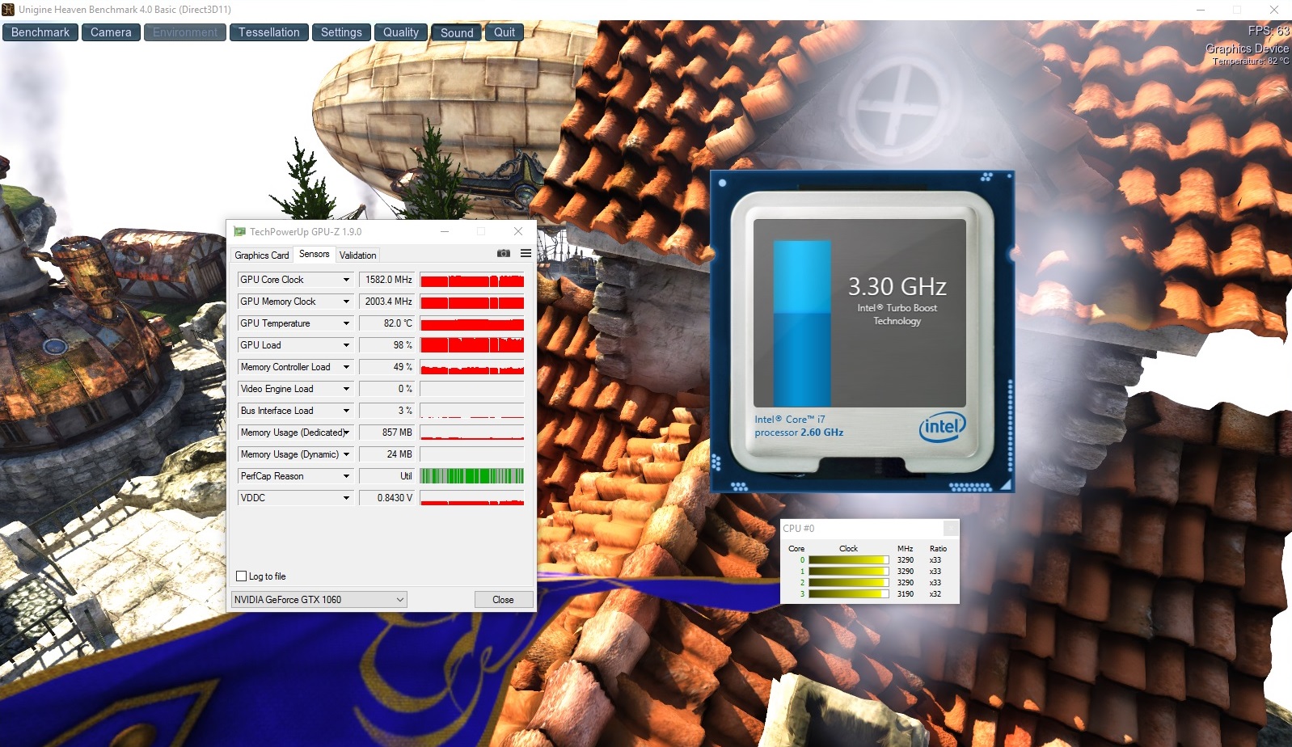Close the CPU #0 panel
Image resolution: width=1292 pixels, height=747 pixels.
click(951, 528)
